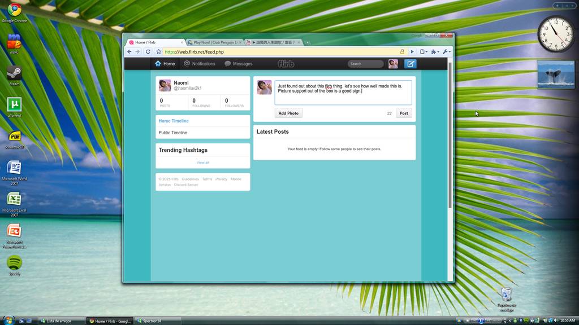Click the compose post pencil icon
The width and height of the screenshot is (579, 325).
[x=411, y=64]
